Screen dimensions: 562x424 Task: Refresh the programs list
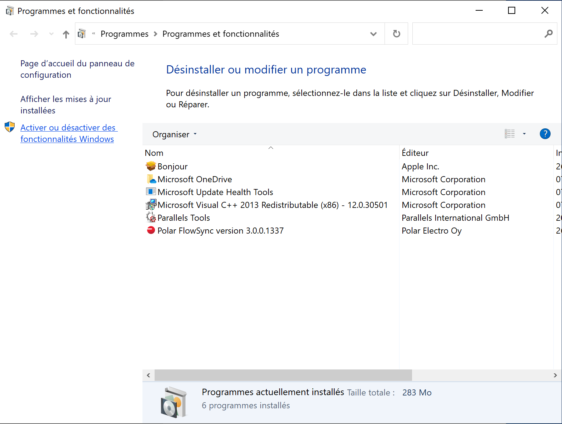click(396, 34)
